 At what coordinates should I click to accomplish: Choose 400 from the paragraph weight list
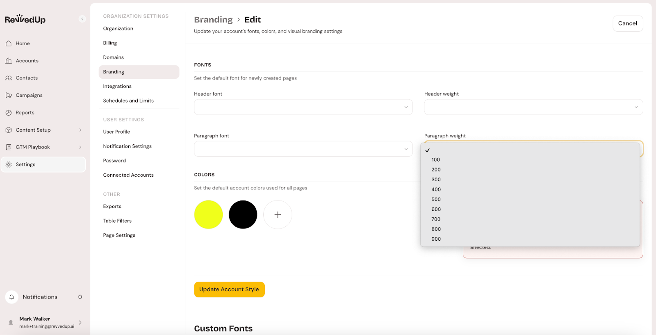tap(436, 189)
